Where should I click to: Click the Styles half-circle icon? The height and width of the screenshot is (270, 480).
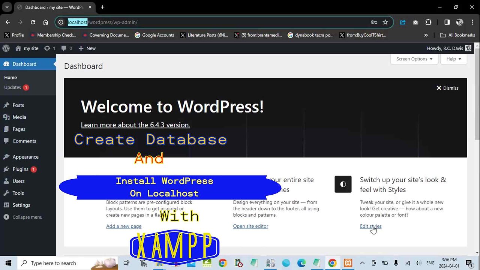pyautogui.click(x=343, y=184)
